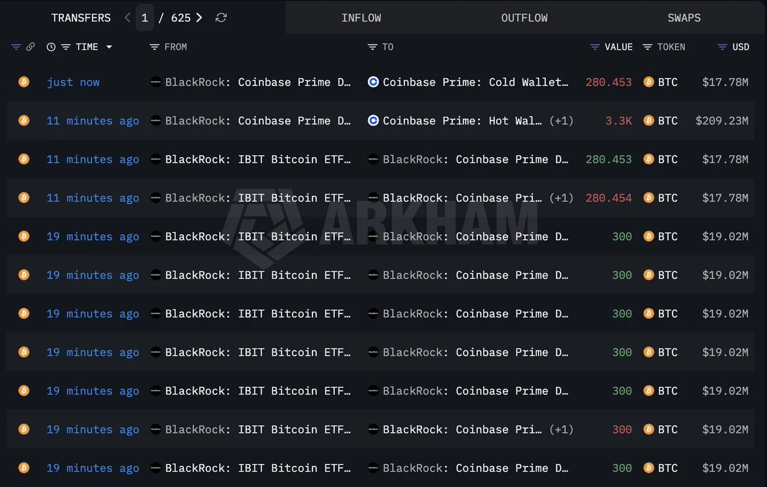Click Coinbase Prime logo beside Cold Wallet

point(373,82)
